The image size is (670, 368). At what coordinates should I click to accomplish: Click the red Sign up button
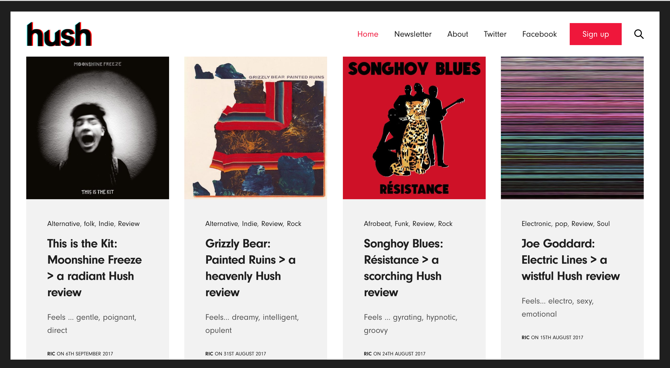point(595,34)
